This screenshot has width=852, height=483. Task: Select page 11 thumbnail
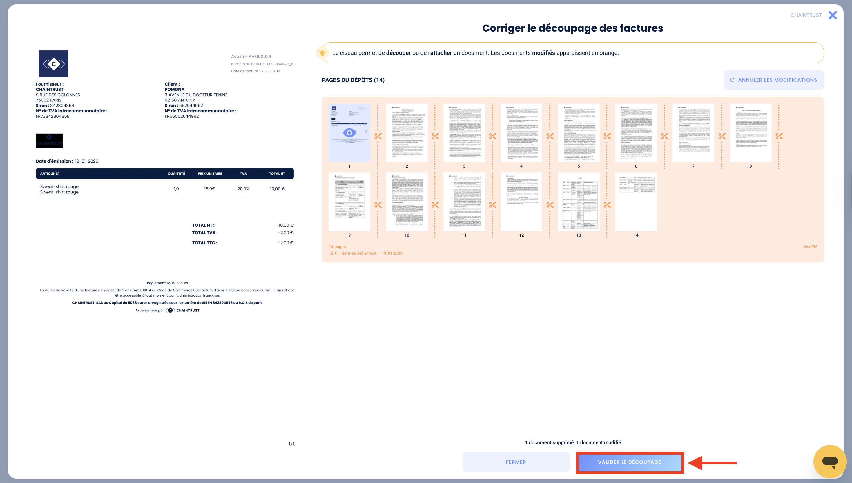tap(464, 202)
